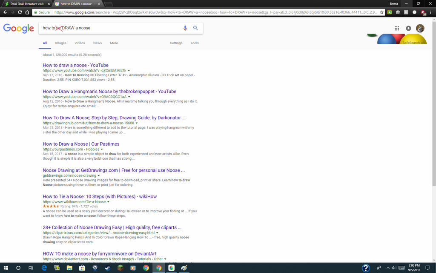Image resolution: width=436 pixels, height=273 pixels.
Task: Open search Settings menu
Action: click(176, 43)
